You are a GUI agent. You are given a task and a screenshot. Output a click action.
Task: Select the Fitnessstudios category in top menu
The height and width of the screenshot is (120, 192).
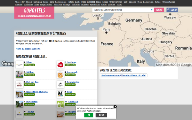click(168, 2)
